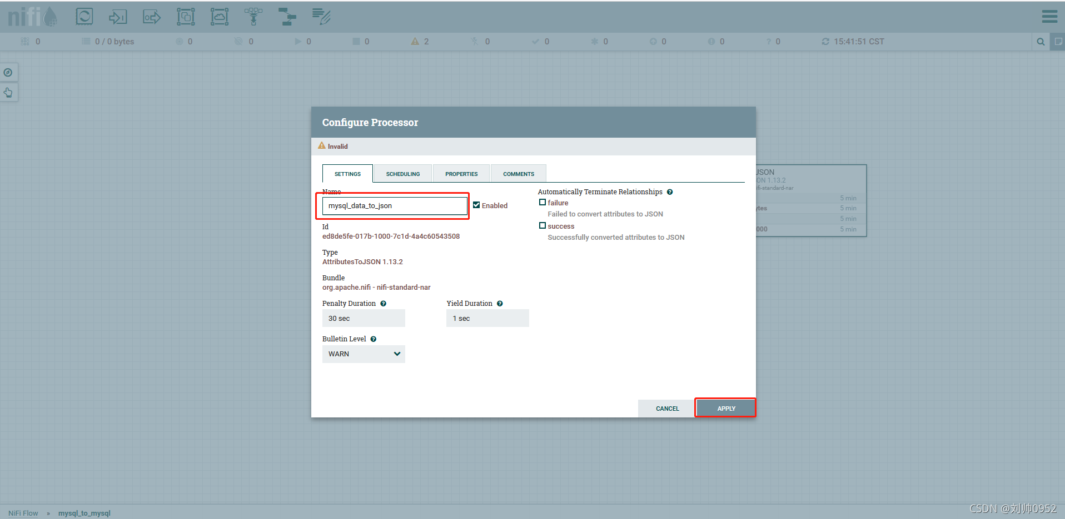
Task: Check the failure relationship checkbox
Action: click(543, 203)
